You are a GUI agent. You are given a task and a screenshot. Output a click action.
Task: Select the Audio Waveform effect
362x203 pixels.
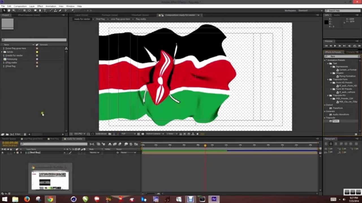click(x=341, y=114)
